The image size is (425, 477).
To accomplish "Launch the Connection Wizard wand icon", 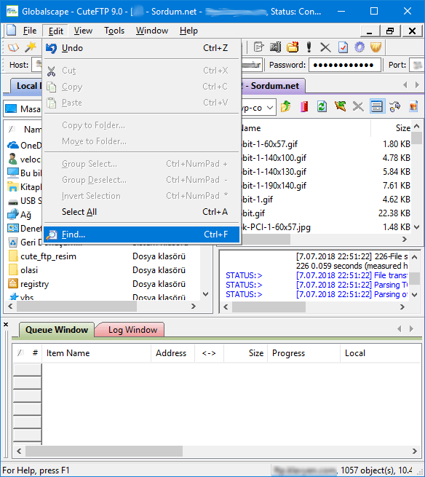I will pos(31,47).
